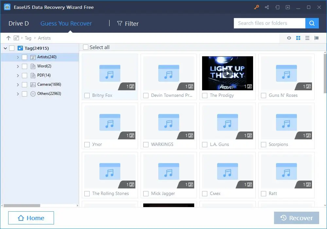Open the Britny Fox music folder thumbnail
The height and width of the screenshot is (229, 327).
tap(110, 73)
